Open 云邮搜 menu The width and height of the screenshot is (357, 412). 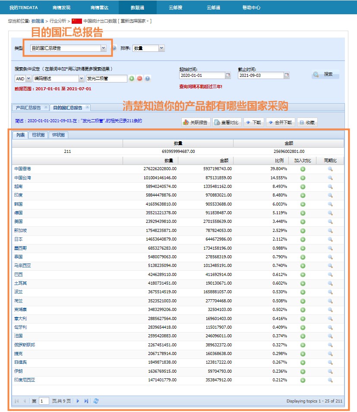(x=176, y=7)
